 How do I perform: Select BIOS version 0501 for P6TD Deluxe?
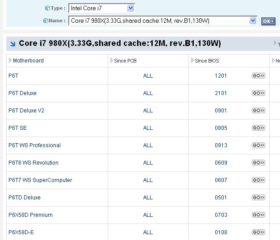221,198
